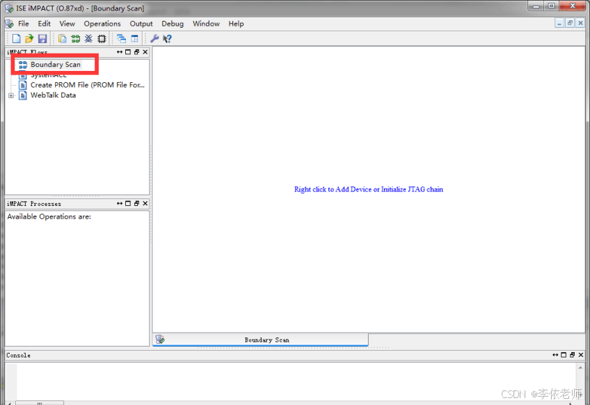
Task: Click the 'Available Operations are:' text
Action: 49,217
